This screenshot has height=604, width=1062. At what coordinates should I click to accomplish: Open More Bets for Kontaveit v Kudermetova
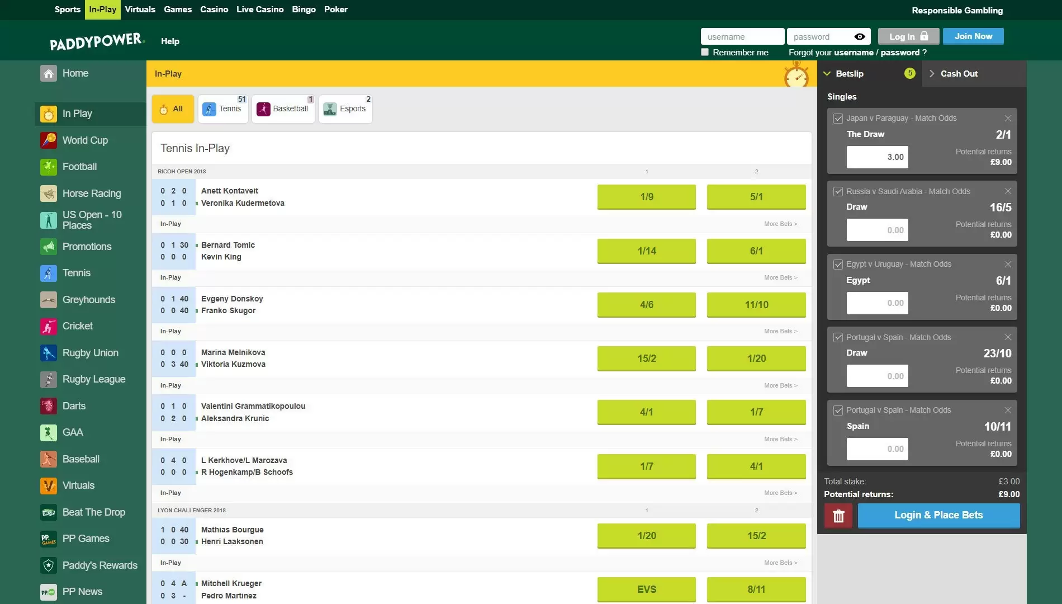[x=780, y=224]
